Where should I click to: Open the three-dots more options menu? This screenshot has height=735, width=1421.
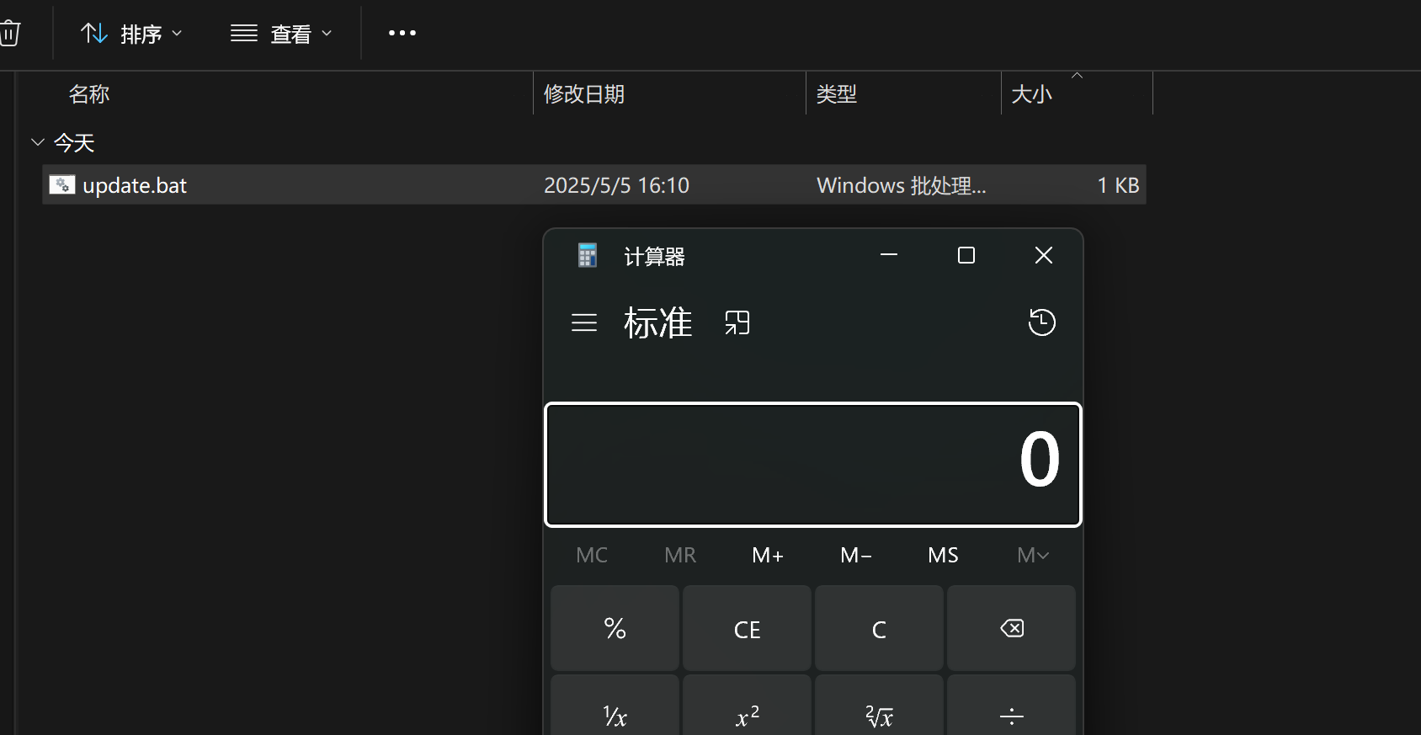(402, 33)
